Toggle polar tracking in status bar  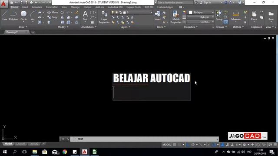click(x=193, y=145)
